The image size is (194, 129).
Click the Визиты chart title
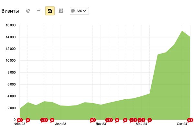click(10, 11)
